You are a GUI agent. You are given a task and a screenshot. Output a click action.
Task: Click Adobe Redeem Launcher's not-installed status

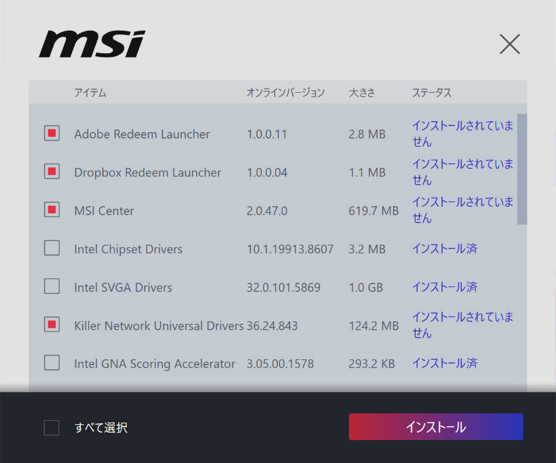pyautogui.click(x=462, y=133)
